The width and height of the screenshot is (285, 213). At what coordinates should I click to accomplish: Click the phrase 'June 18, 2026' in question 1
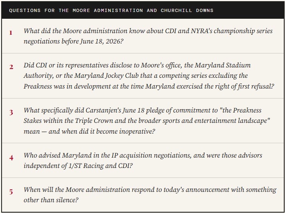click(101, 41)
